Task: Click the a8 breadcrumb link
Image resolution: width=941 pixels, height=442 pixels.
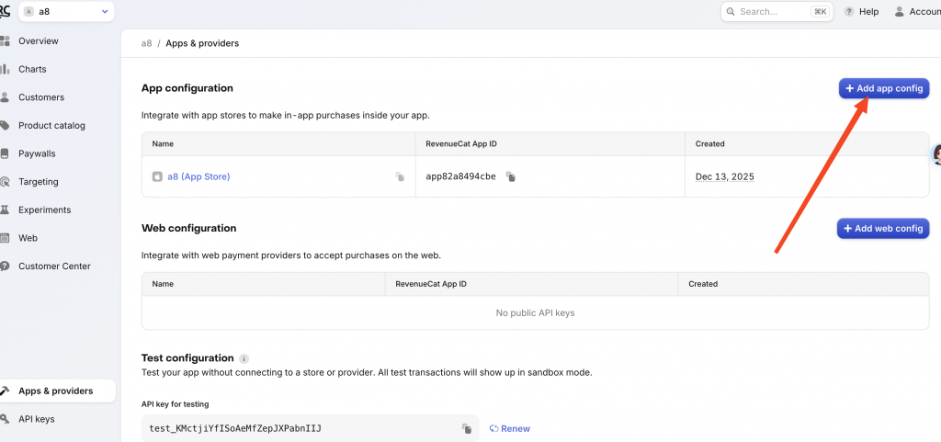Action: (146, 43)
